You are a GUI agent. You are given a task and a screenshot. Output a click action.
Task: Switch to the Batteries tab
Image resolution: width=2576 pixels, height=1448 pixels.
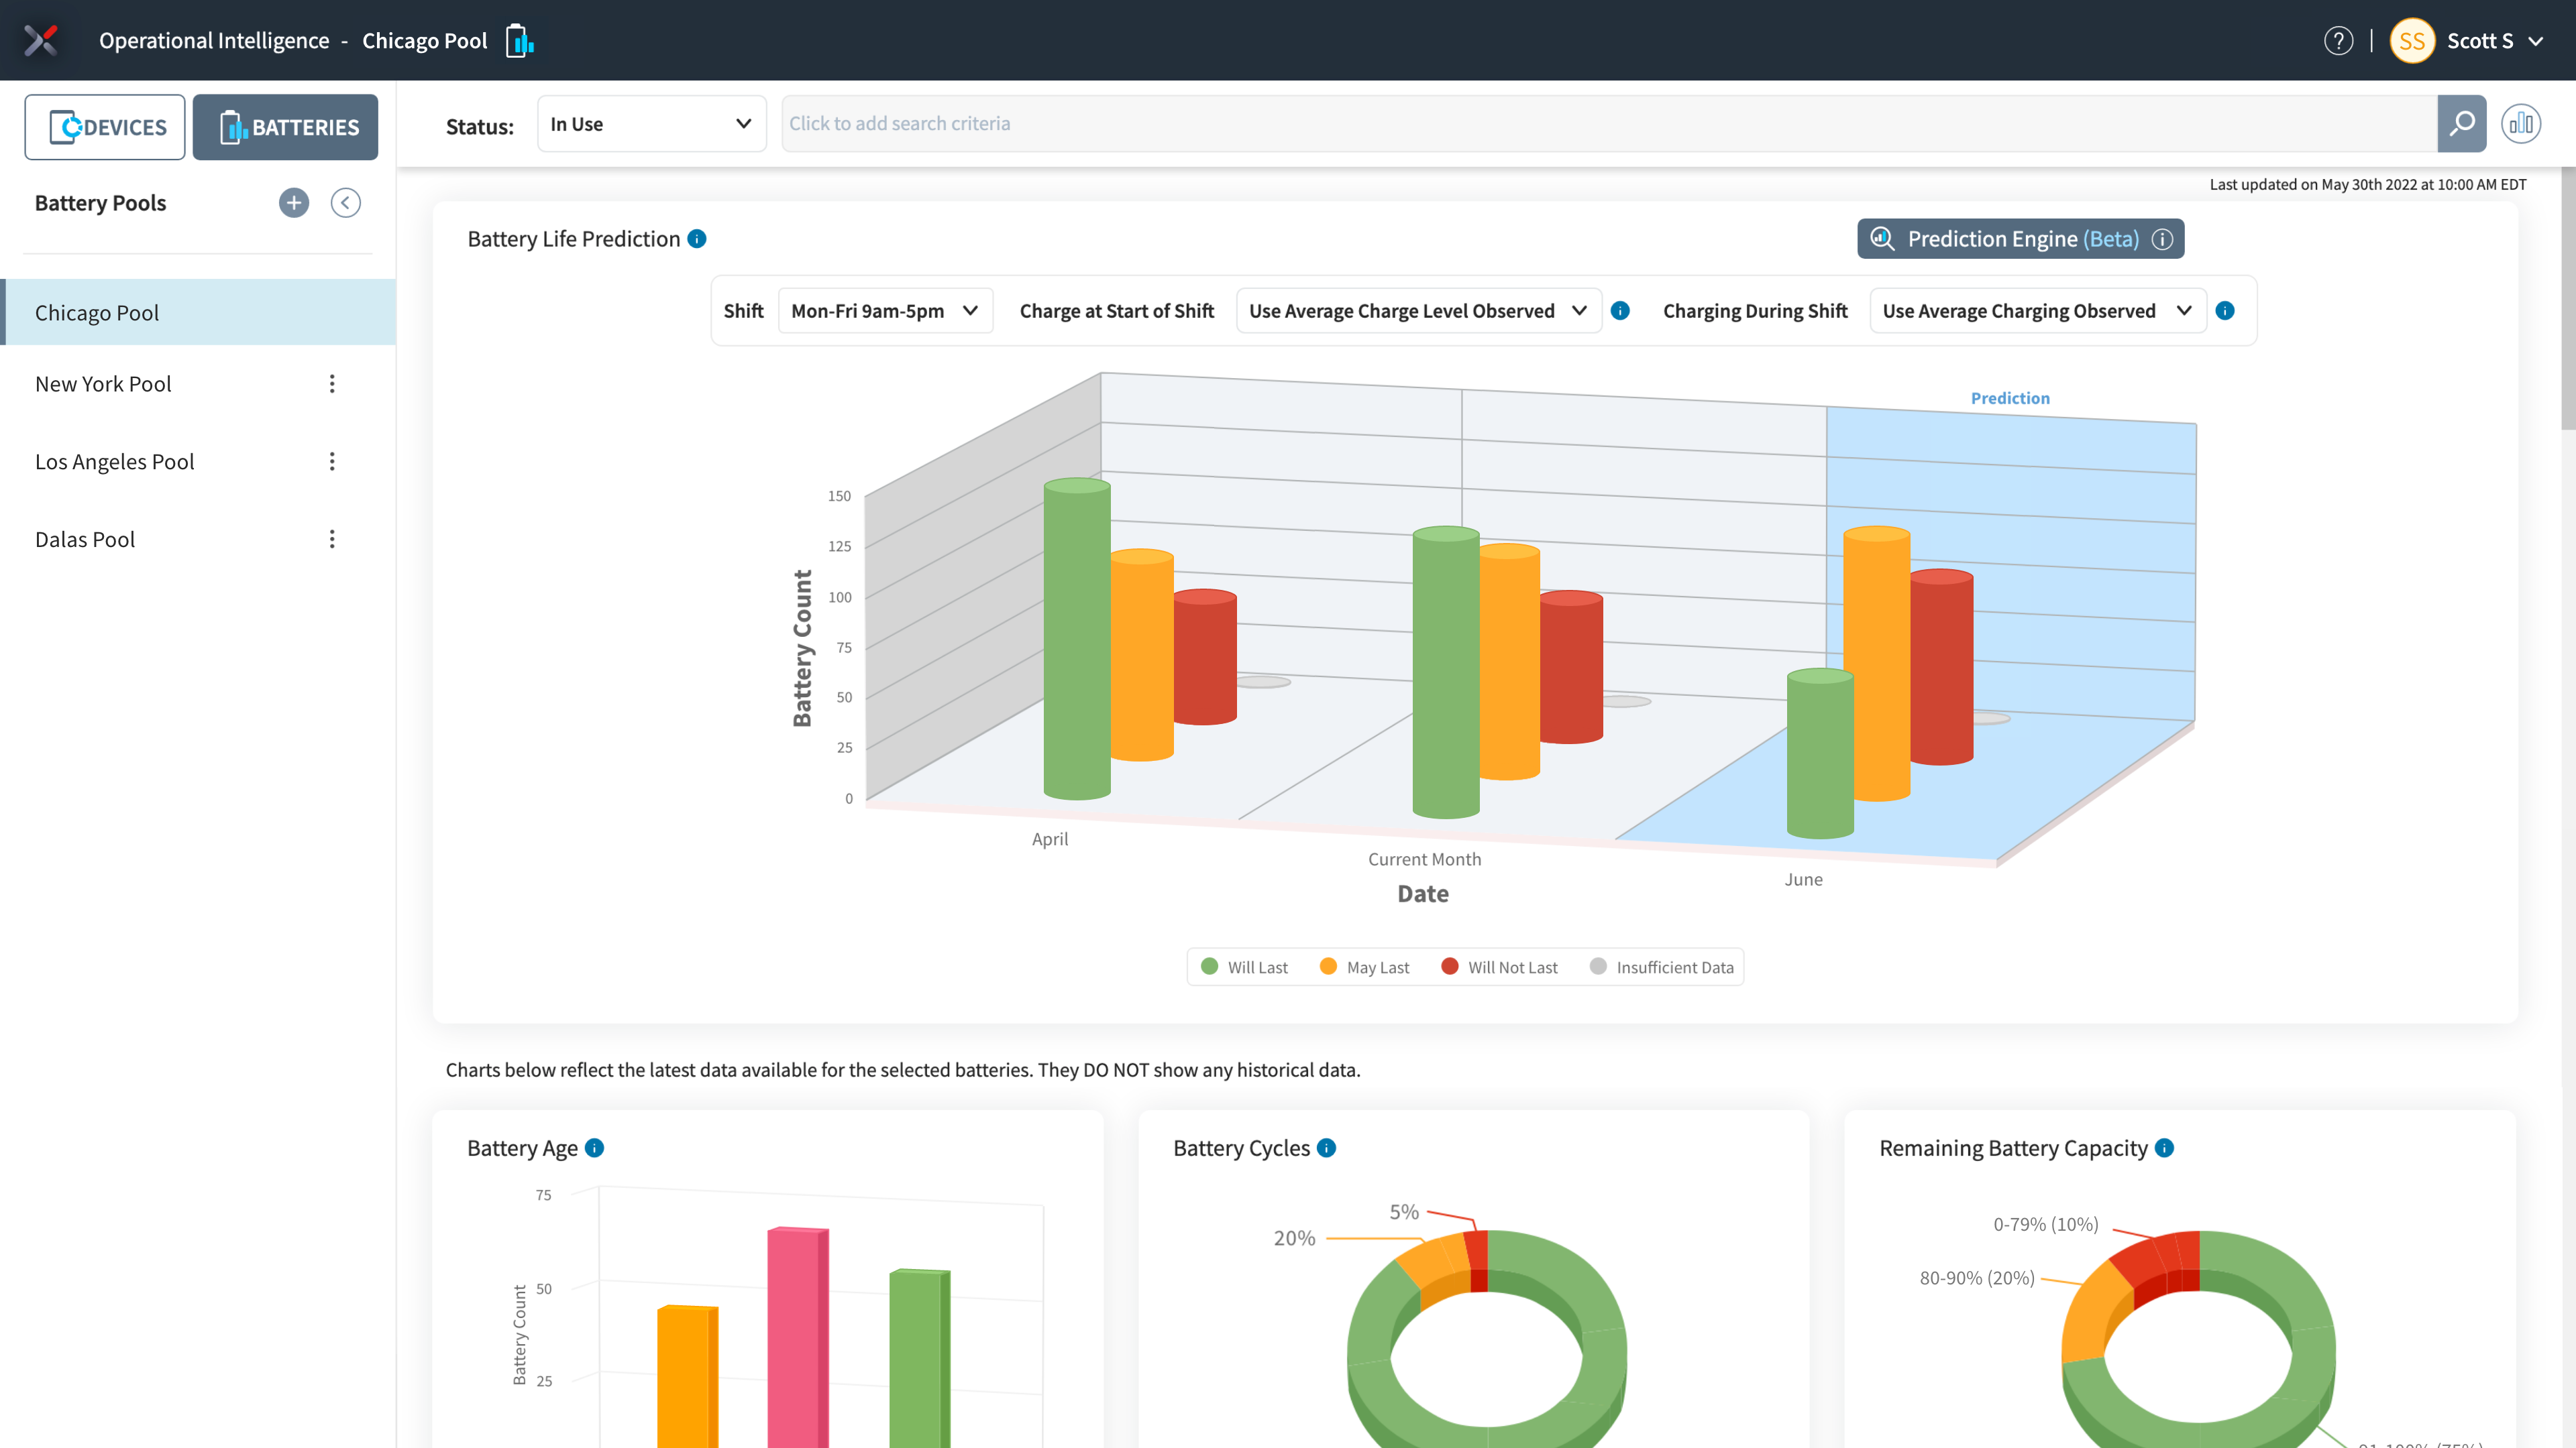285,127
